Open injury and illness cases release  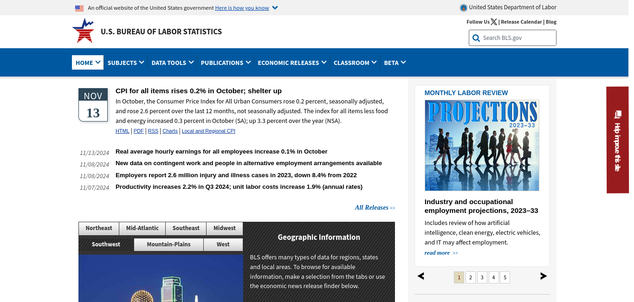(x=236, y=175)
